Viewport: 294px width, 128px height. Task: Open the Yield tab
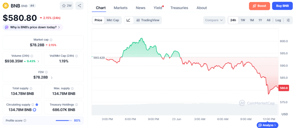[x=158, y=8]
